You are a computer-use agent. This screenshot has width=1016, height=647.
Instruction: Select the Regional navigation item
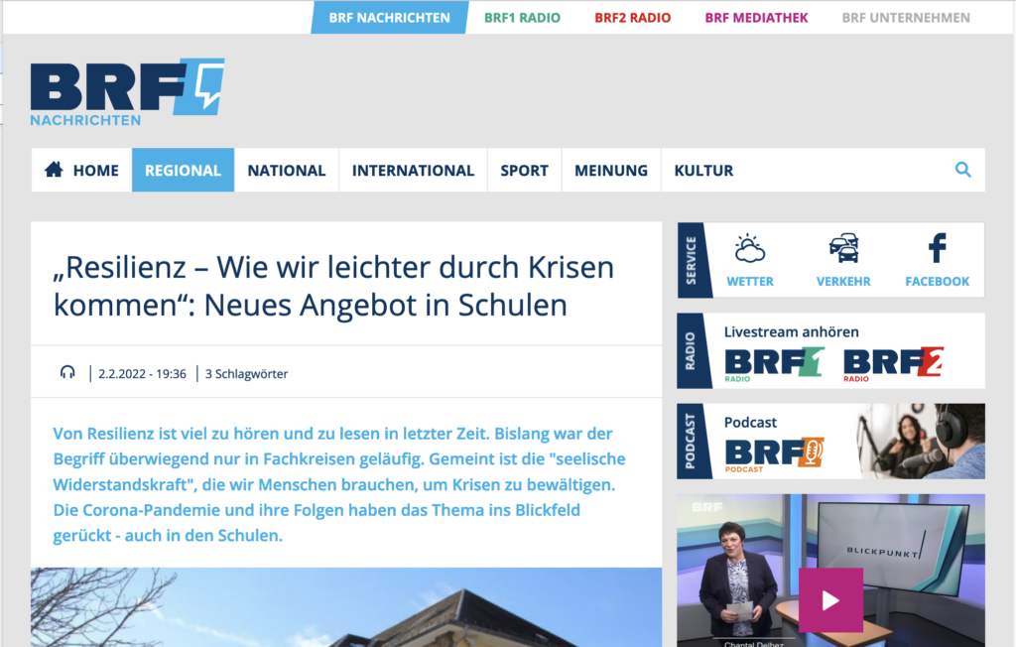click(183, 170)
